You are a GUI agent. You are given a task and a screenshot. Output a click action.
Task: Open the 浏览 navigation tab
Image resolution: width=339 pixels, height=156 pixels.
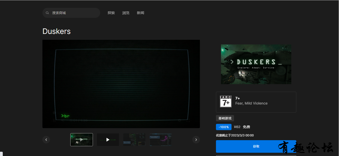click(x=126, y=13)
